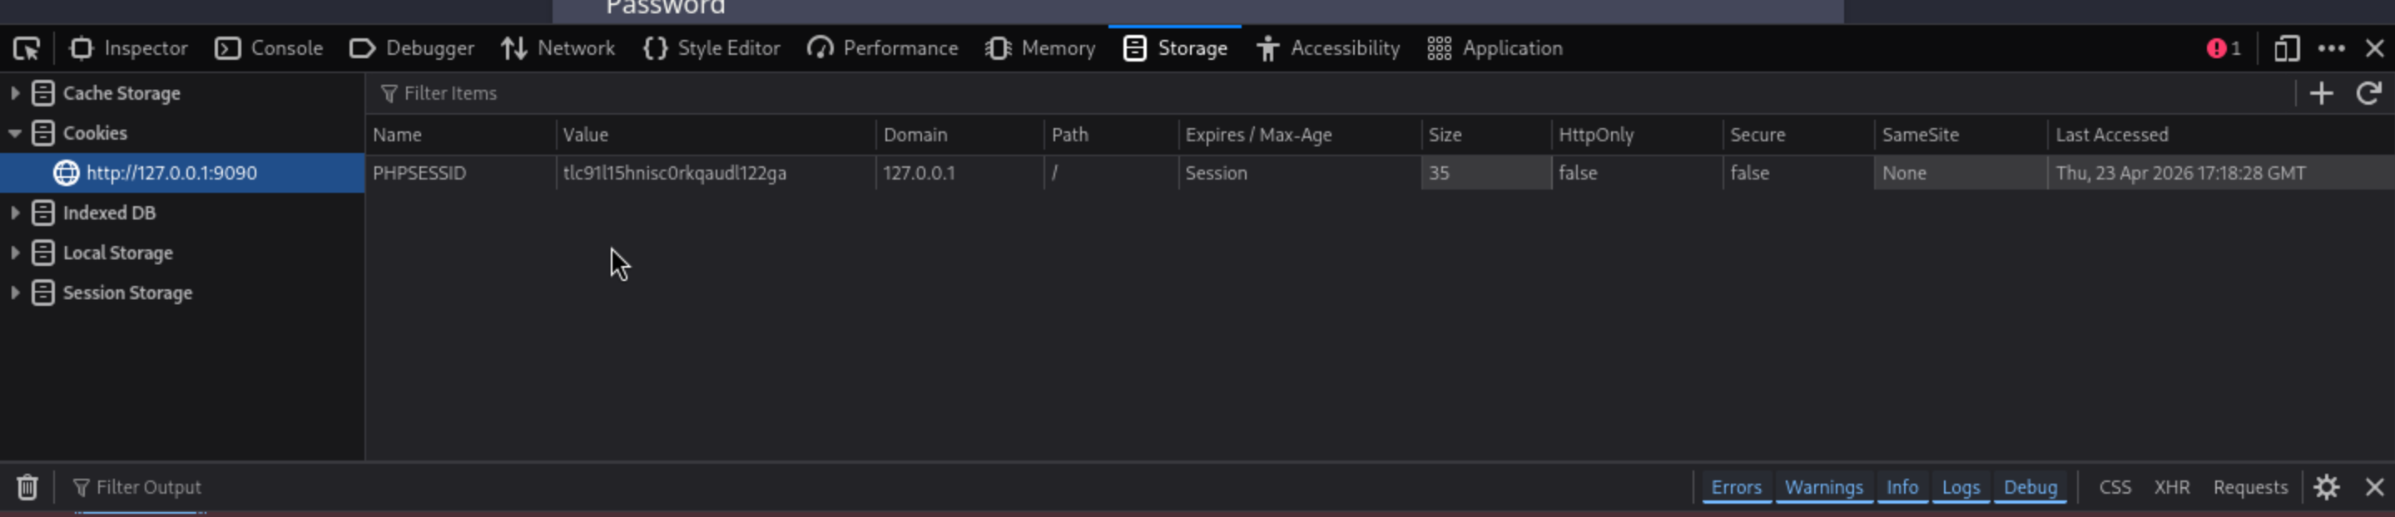The image size is (2395, 517).
Task: Click the add new cookie plus icon
Action: click(x=2321, y=93)
